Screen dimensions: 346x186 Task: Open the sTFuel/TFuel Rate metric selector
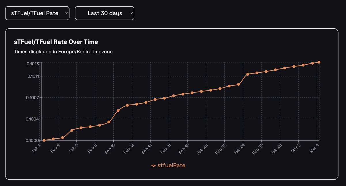(x=37, y=13)
